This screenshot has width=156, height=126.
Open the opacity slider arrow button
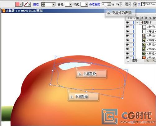pyautogui.click(x=109, y=4)
